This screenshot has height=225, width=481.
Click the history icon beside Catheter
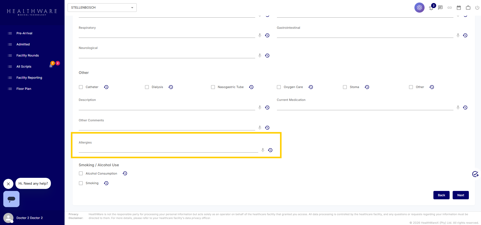(106, 87)
